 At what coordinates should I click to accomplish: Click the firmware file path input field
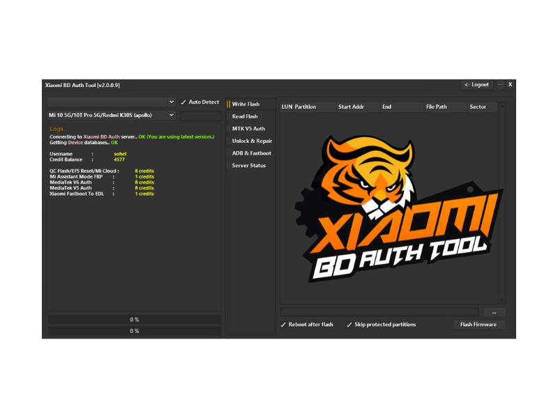(x=379, y=312)
